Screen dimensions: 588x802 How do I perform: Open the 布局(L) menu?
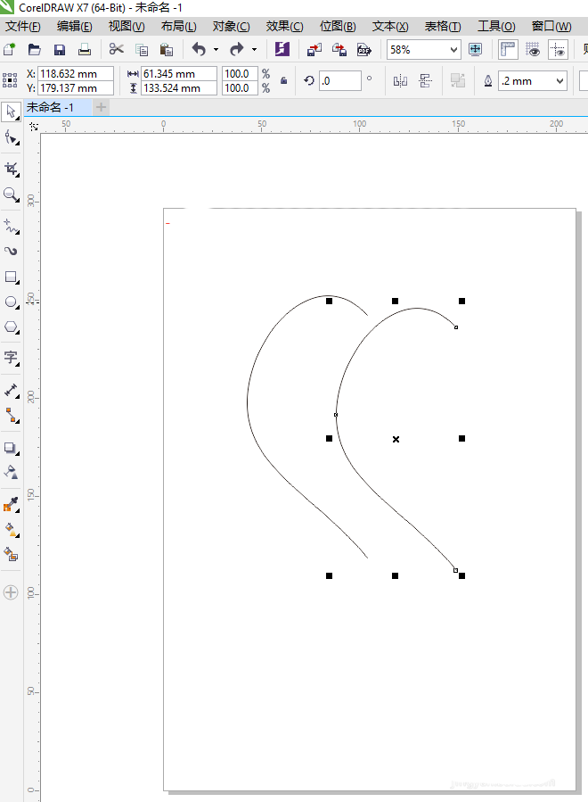179,26
